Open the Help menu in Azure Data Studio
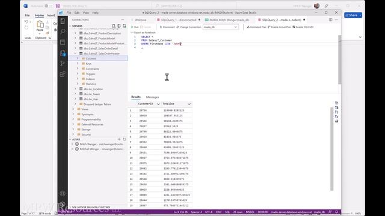 coord(95,13)
